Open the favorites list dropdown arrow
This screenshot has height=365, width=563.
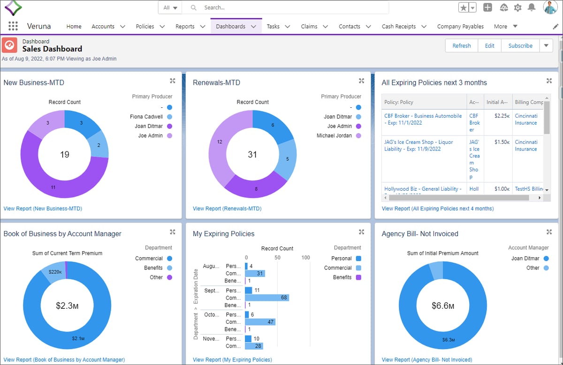[x=472, y=7]
